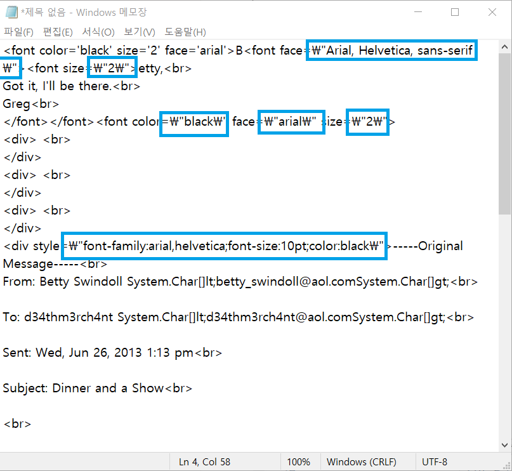
Task: Click the text 'Arial, Helvetica, sans-serif'
Action: 399,51
